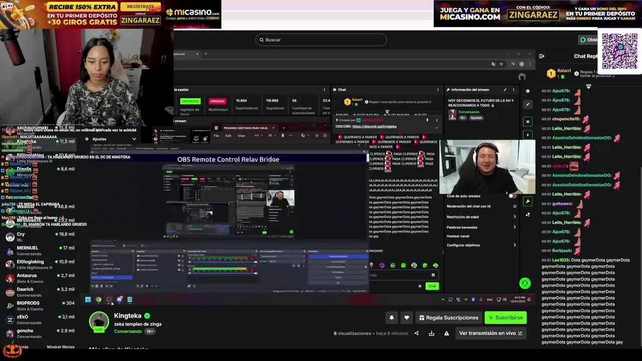
Task: Open Antaurus channel in sidebar
Action: pos(39,278)
